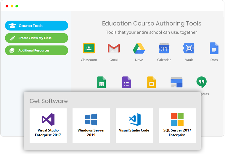Get SQL Server 2017 Enterprise

coord(177,126)
